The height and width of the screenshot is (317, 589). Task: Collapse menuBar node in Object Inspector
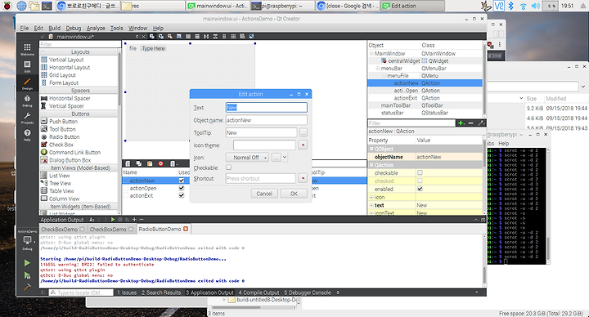tap(377, 69)
